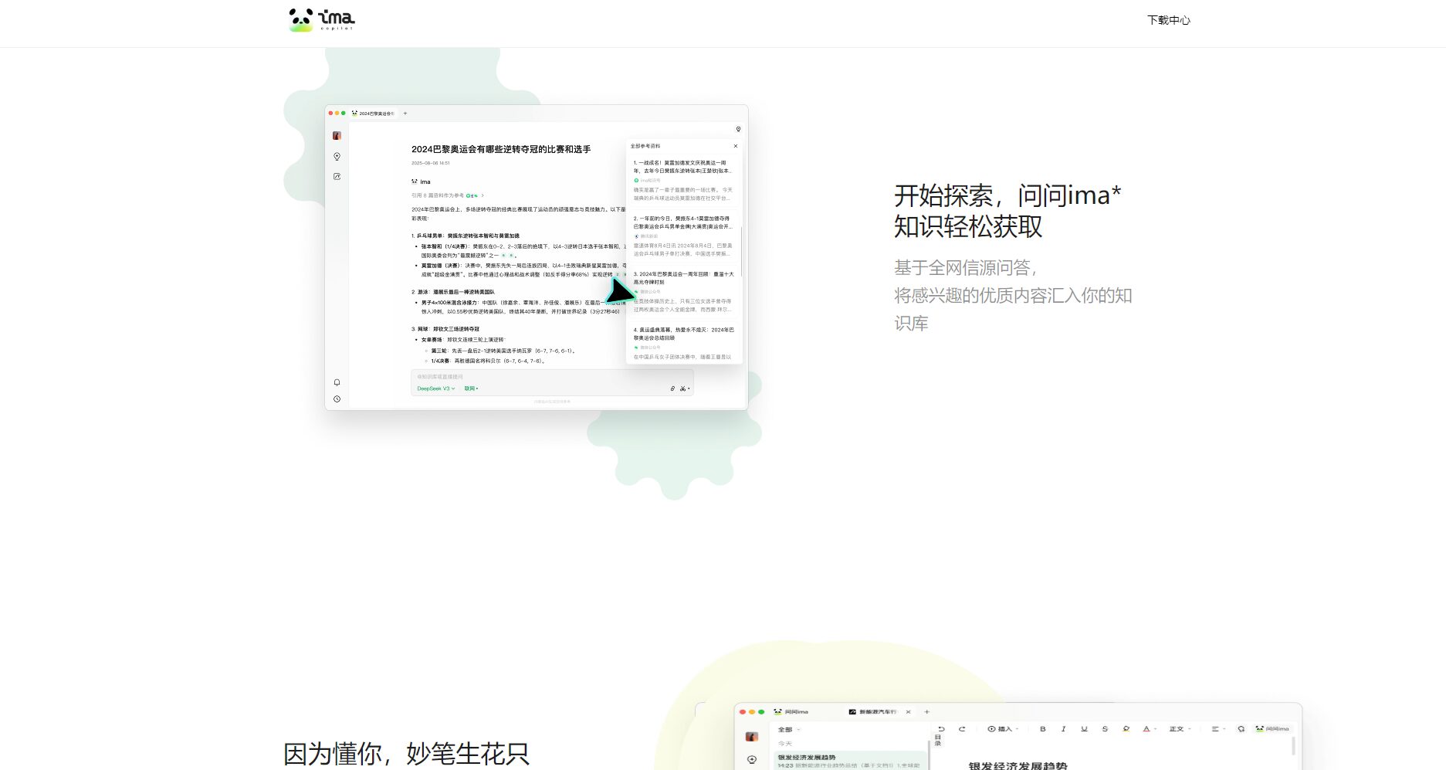Open the DeepSeek V3 model dropdown

(x=435, y=388)
